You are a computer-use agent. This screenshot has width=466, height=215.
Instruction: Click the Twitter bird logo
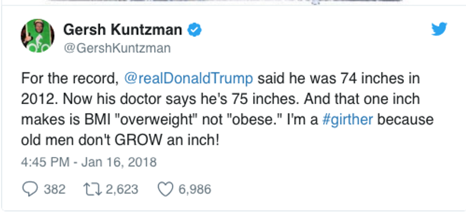click(x=439, y=29)
